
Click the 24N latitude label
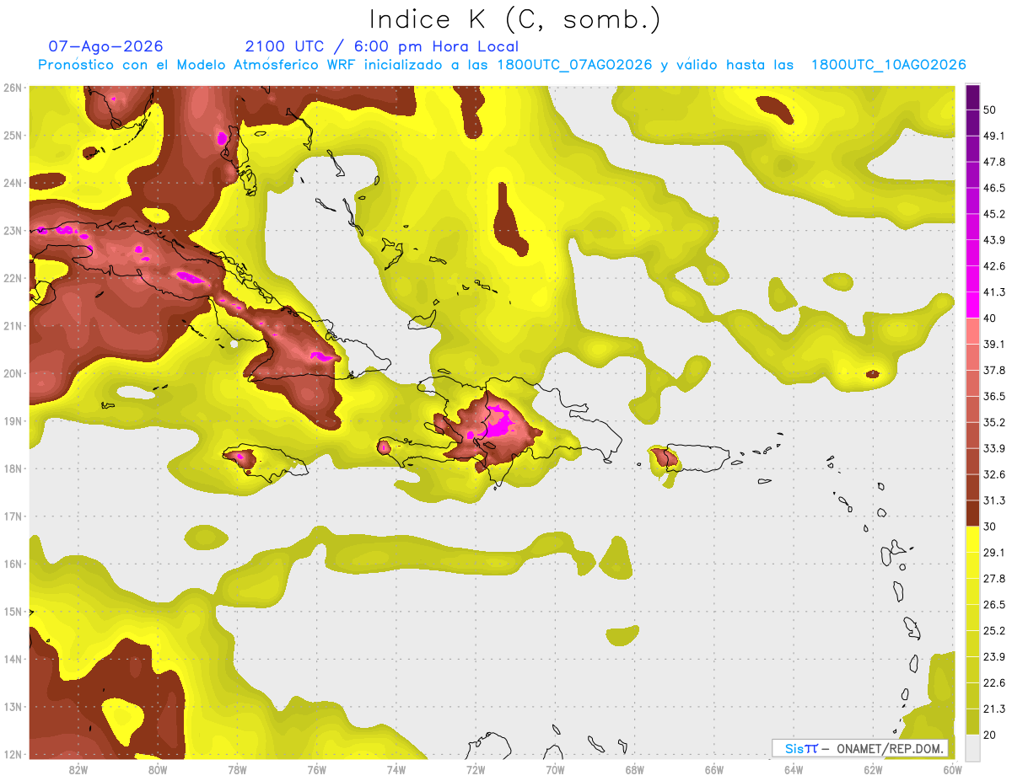tap(12, 183)
